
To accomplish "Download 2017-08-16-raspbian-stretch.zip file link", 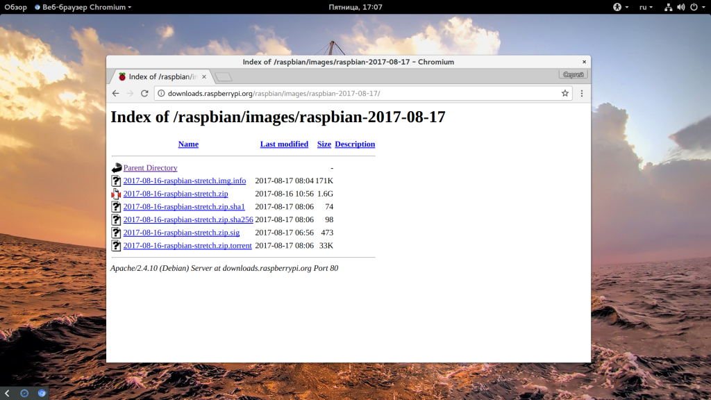I will click(176, 194).
